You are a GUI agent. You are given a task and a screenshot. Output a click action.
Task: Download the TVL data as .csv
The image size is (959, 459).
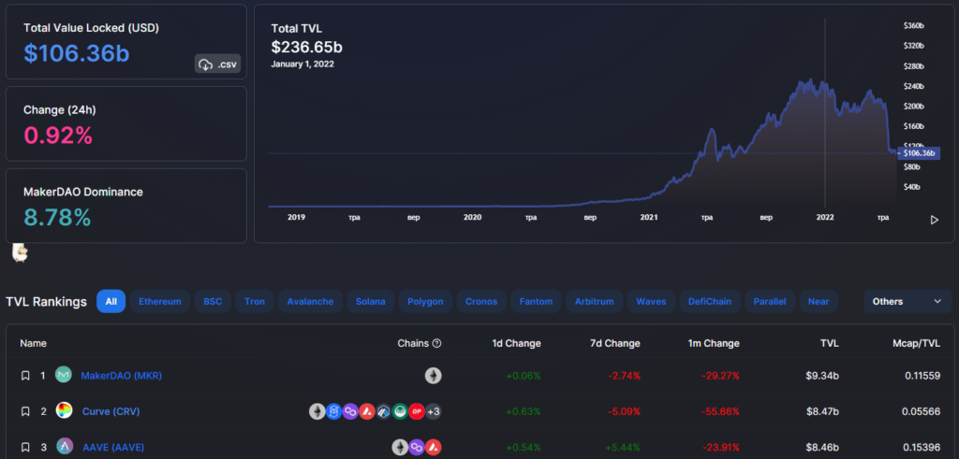pyautogui.click(x=217, y=64)
